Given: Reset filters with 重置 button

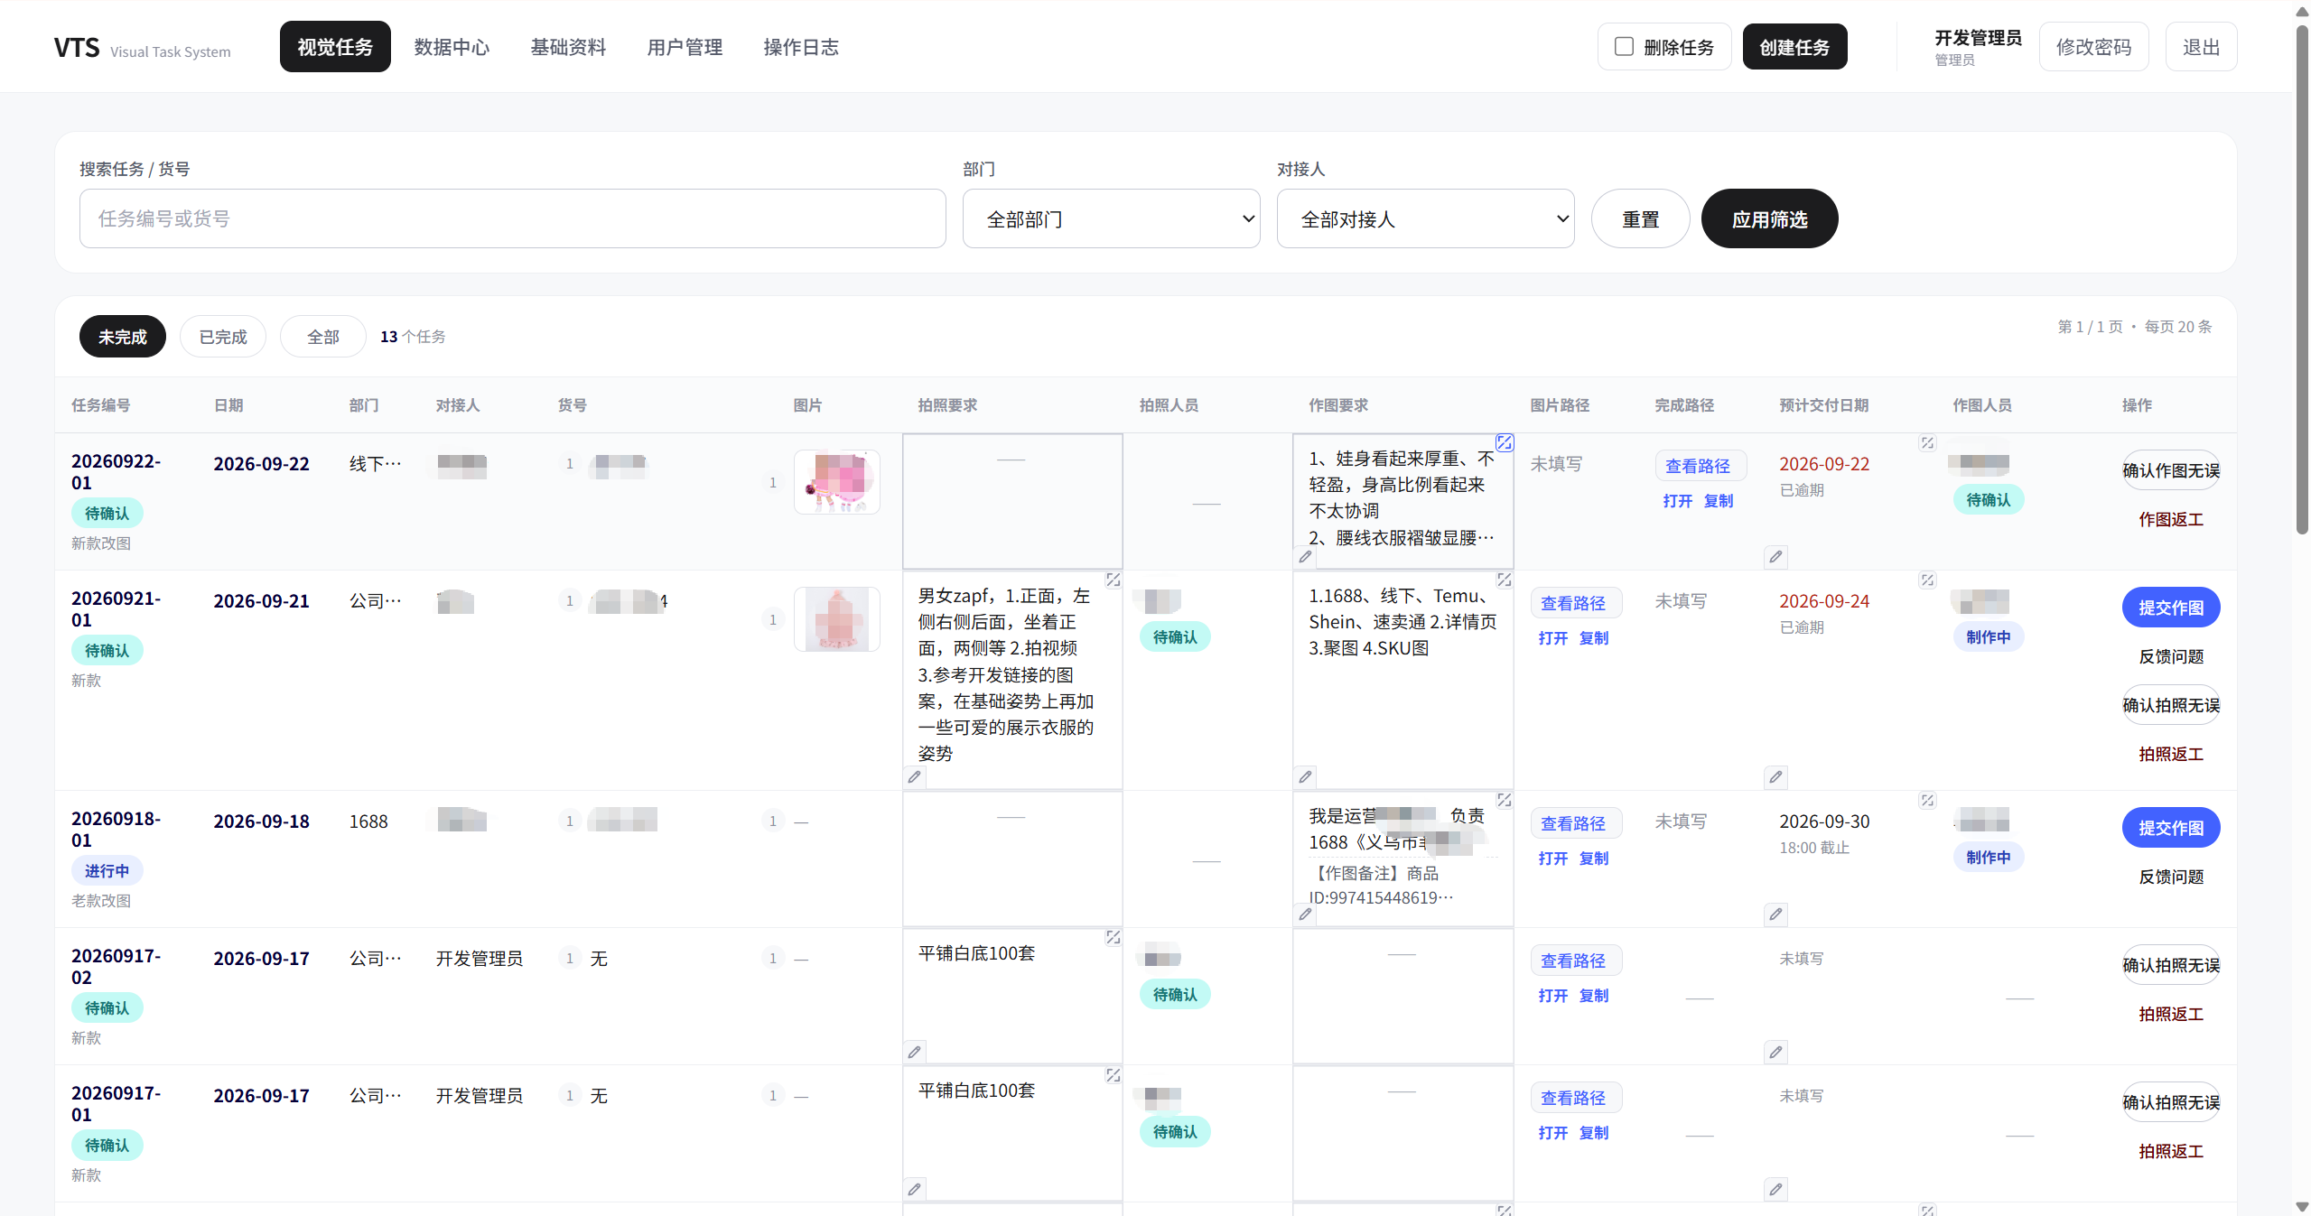Looking at the screenshot, I should (x=1640, y=218).
